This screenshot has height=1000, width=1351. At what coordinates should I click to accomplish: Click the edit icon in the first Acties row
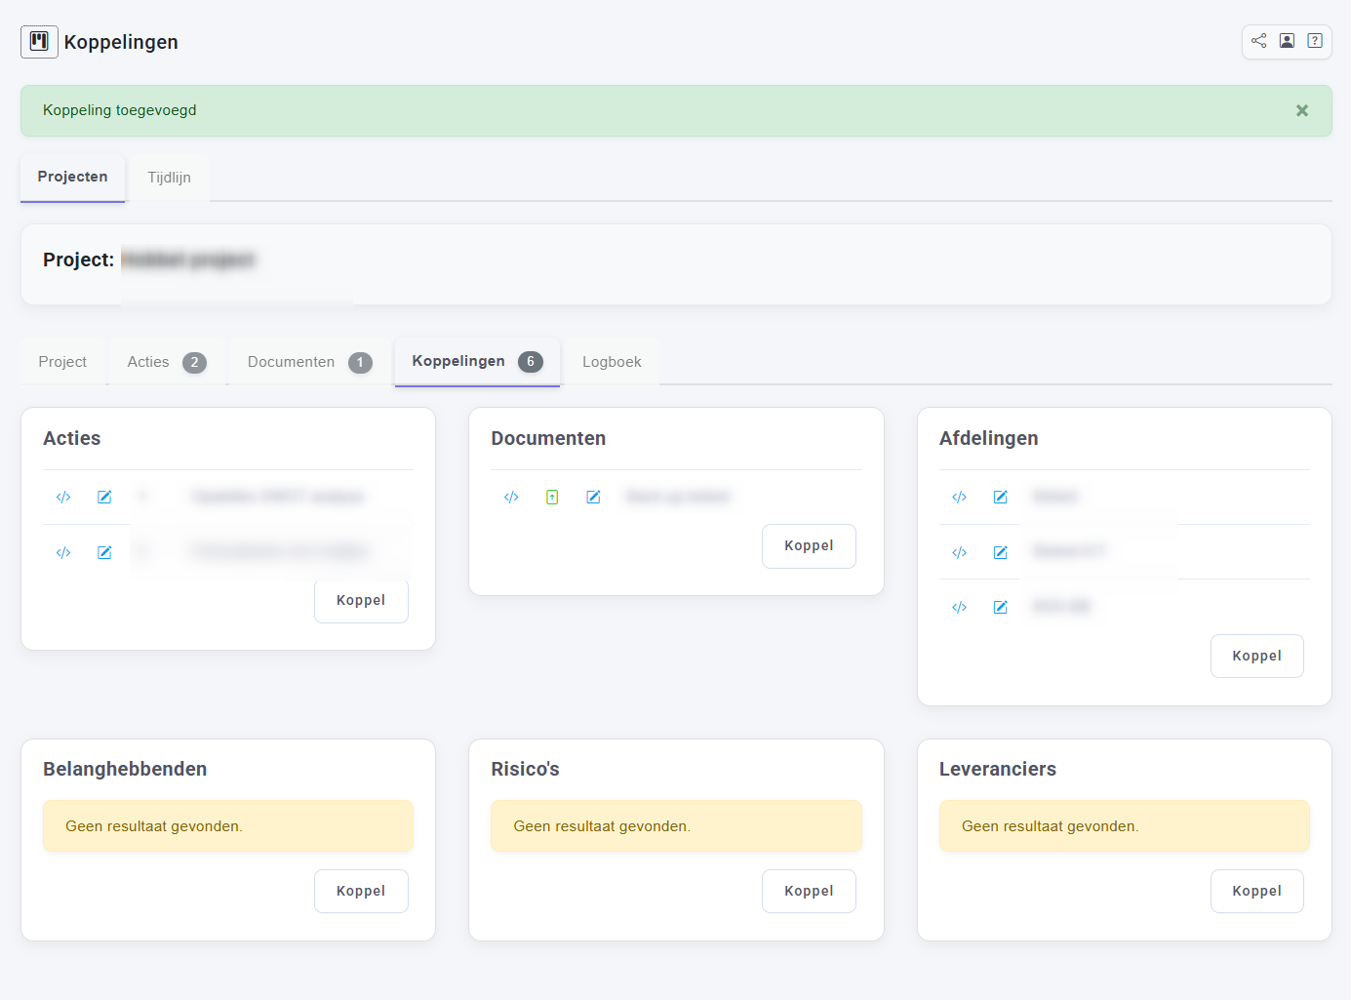104,498
